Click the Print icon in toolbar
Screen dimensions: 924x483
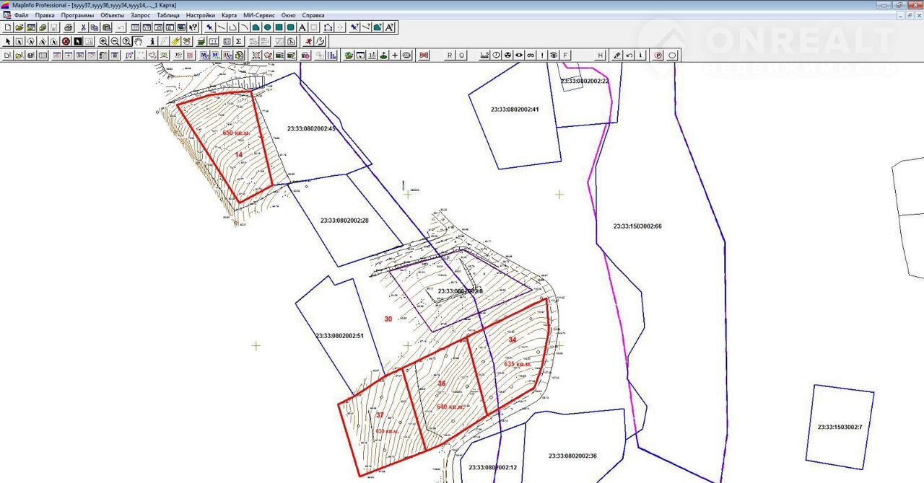click(69, 27)
